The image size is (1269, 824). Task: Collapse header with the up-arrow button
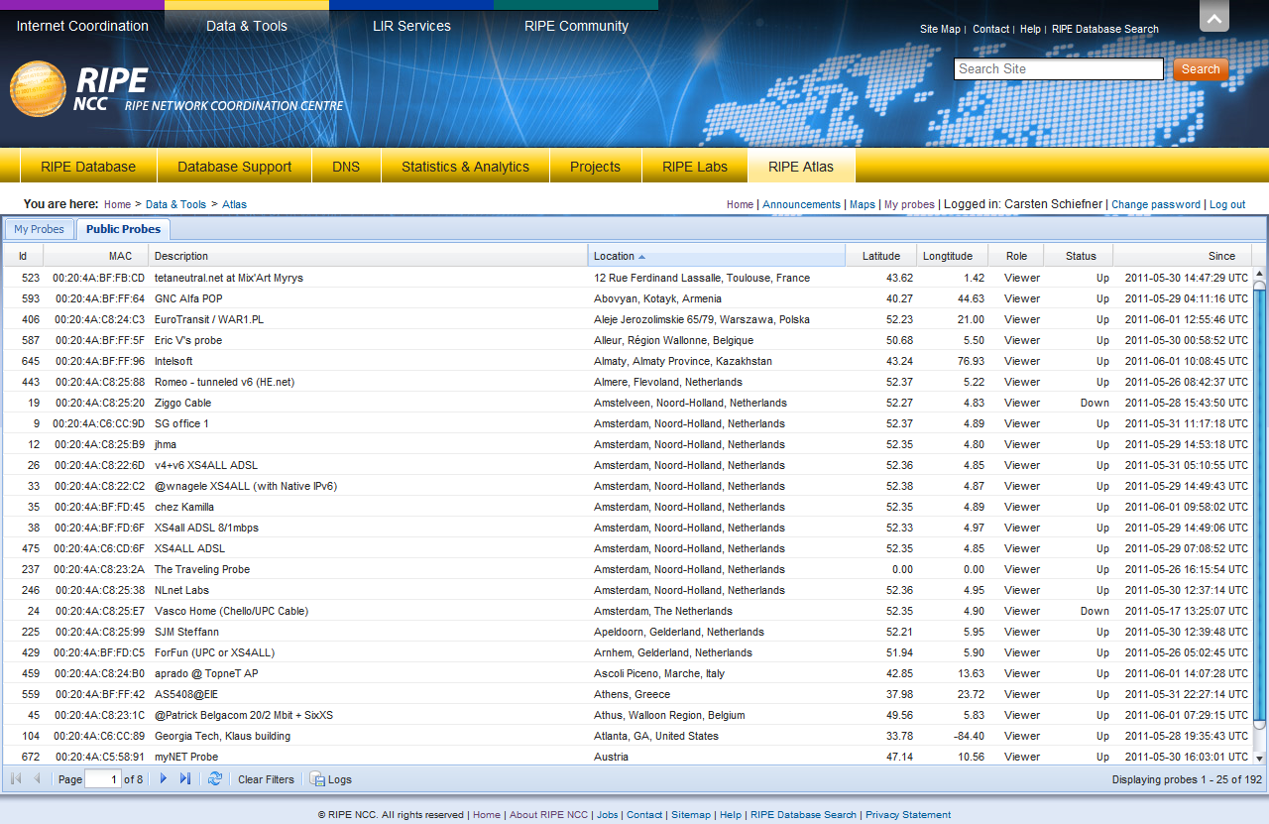[x=1214, y=16]
